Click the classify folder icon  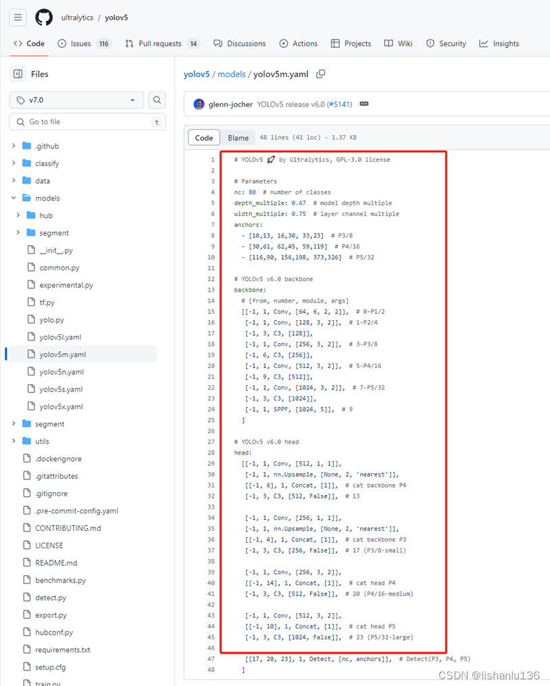point(27,163)
